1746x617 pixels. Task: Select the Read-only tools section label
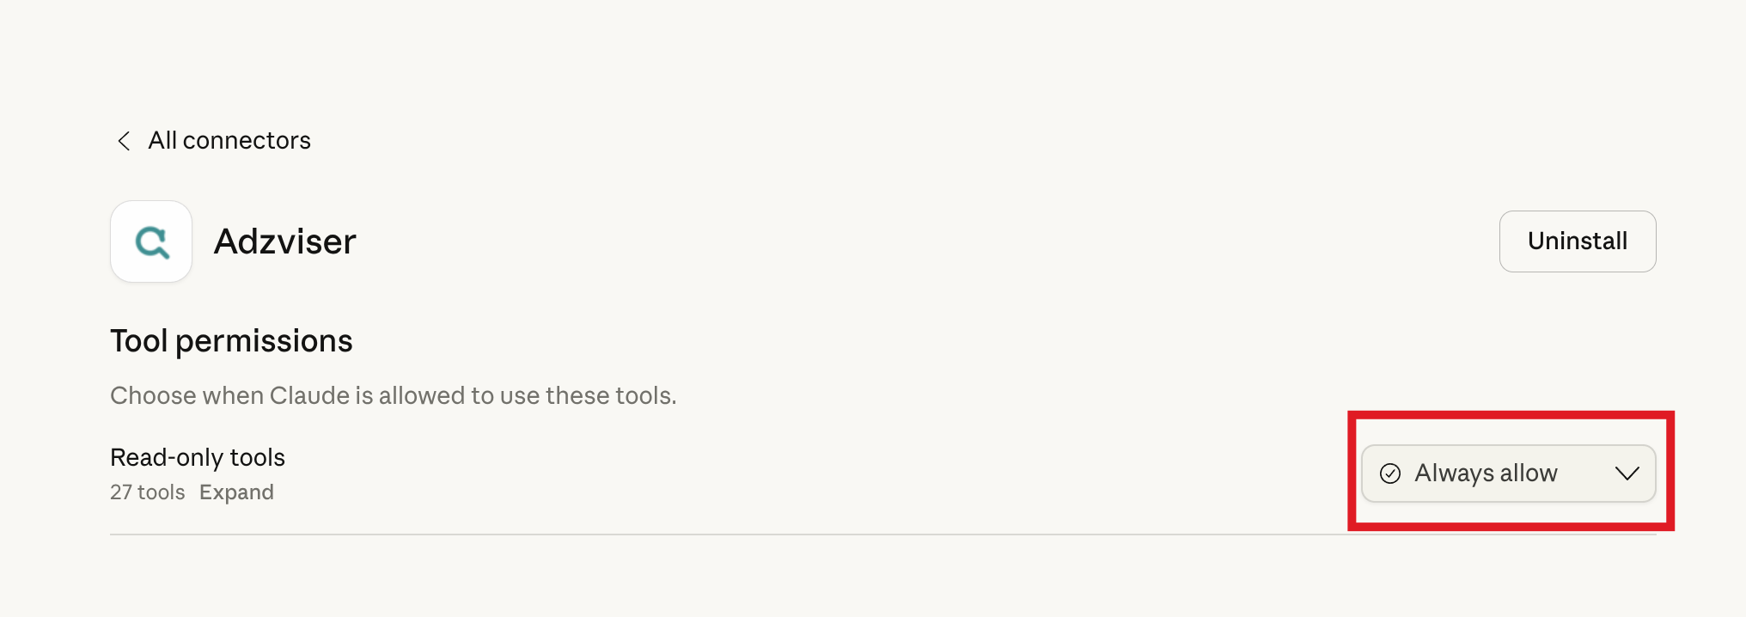(x=197, y=457)
